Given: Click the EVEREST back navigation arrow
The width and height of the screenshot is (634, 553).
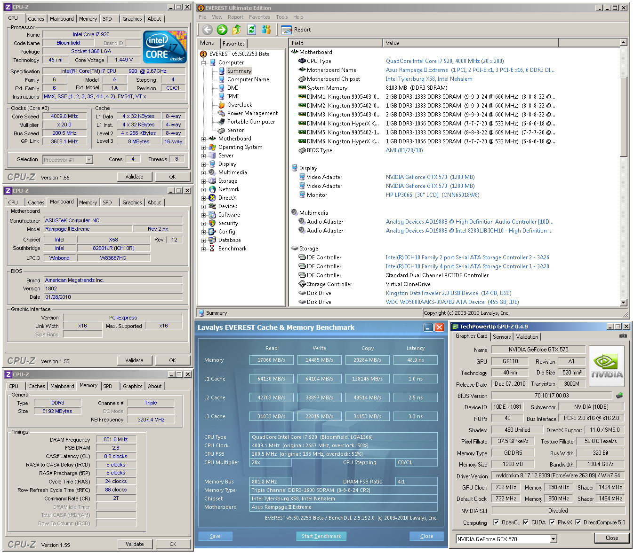Looking at the screenshot, I should pyautogui.click(x=208, y=30).
